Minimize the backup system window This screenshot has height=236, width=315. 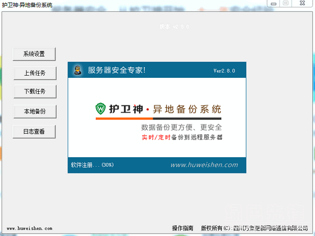[x=274, y=3]
